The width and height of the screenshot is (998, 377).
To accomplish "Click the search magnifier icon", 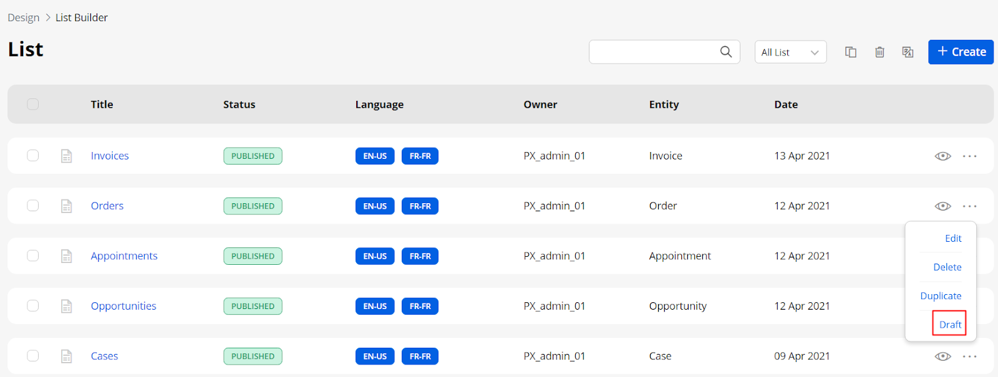I will pyautogui.click(x=725, y=52).
